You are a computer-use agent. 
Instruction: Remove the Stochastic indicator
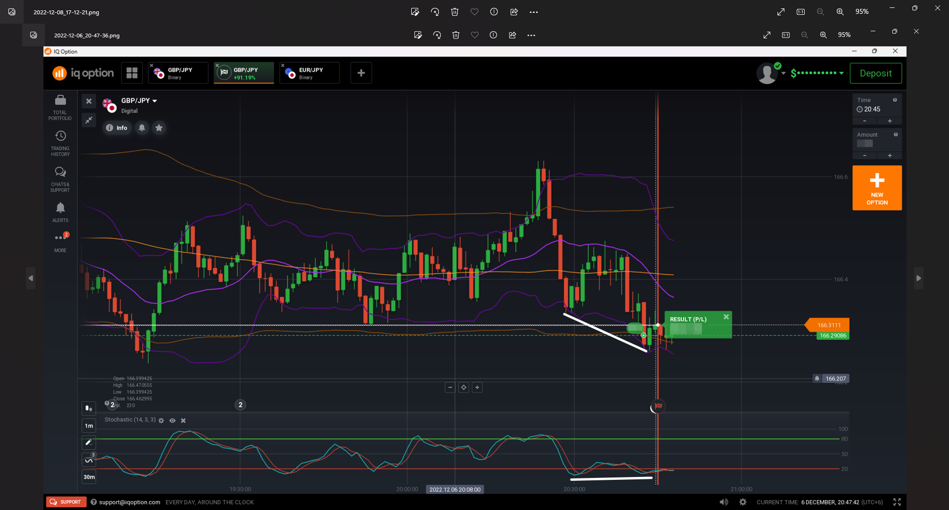point(183,421)
